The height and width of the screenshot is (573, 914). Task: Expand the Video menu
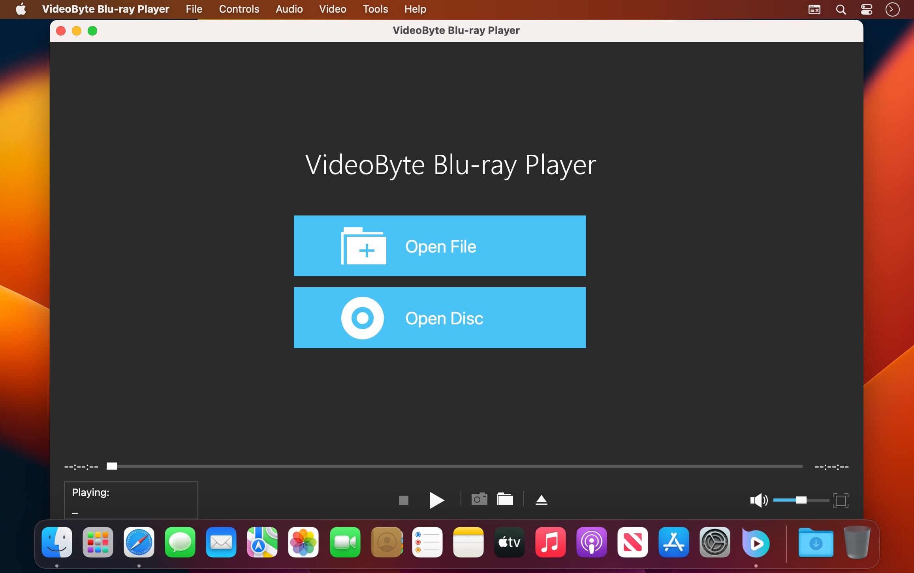333,9
